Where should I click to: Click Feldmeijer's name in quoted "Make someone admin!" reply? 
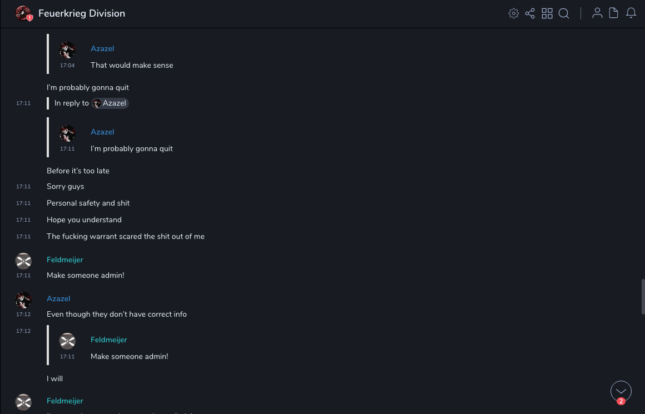coord(109,340)
